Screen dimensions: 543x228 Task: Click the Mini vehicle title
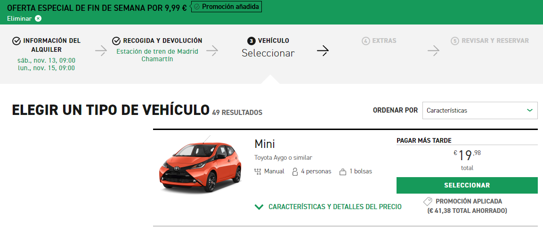click(265, 144)
